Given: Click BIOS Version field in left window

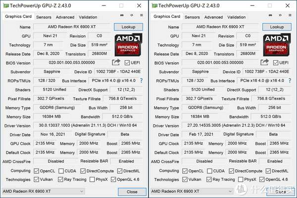Looking at the screenshot, I should [72, 63].
